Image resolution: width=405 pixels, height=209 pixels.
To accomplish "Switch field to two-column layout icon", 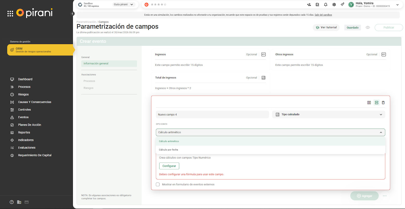I will pyautogui.click(x=369, y=103).
